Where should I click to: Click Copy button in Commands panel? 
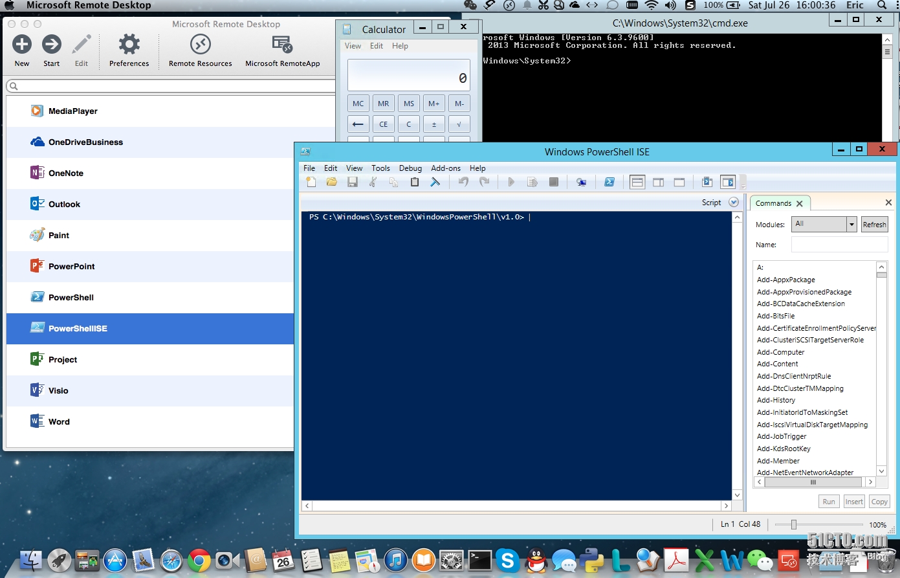pos(879,502)
